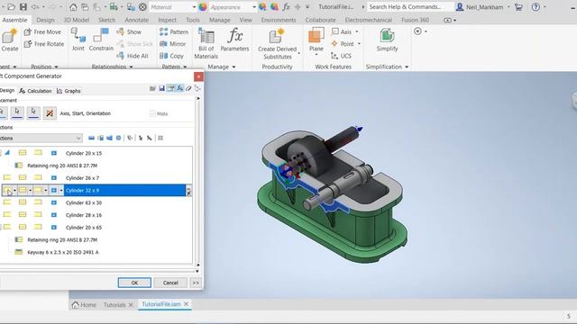This screenshot has width=577, height=324.
Task: Click Hide All relationships
Action: tap(133, 56)
